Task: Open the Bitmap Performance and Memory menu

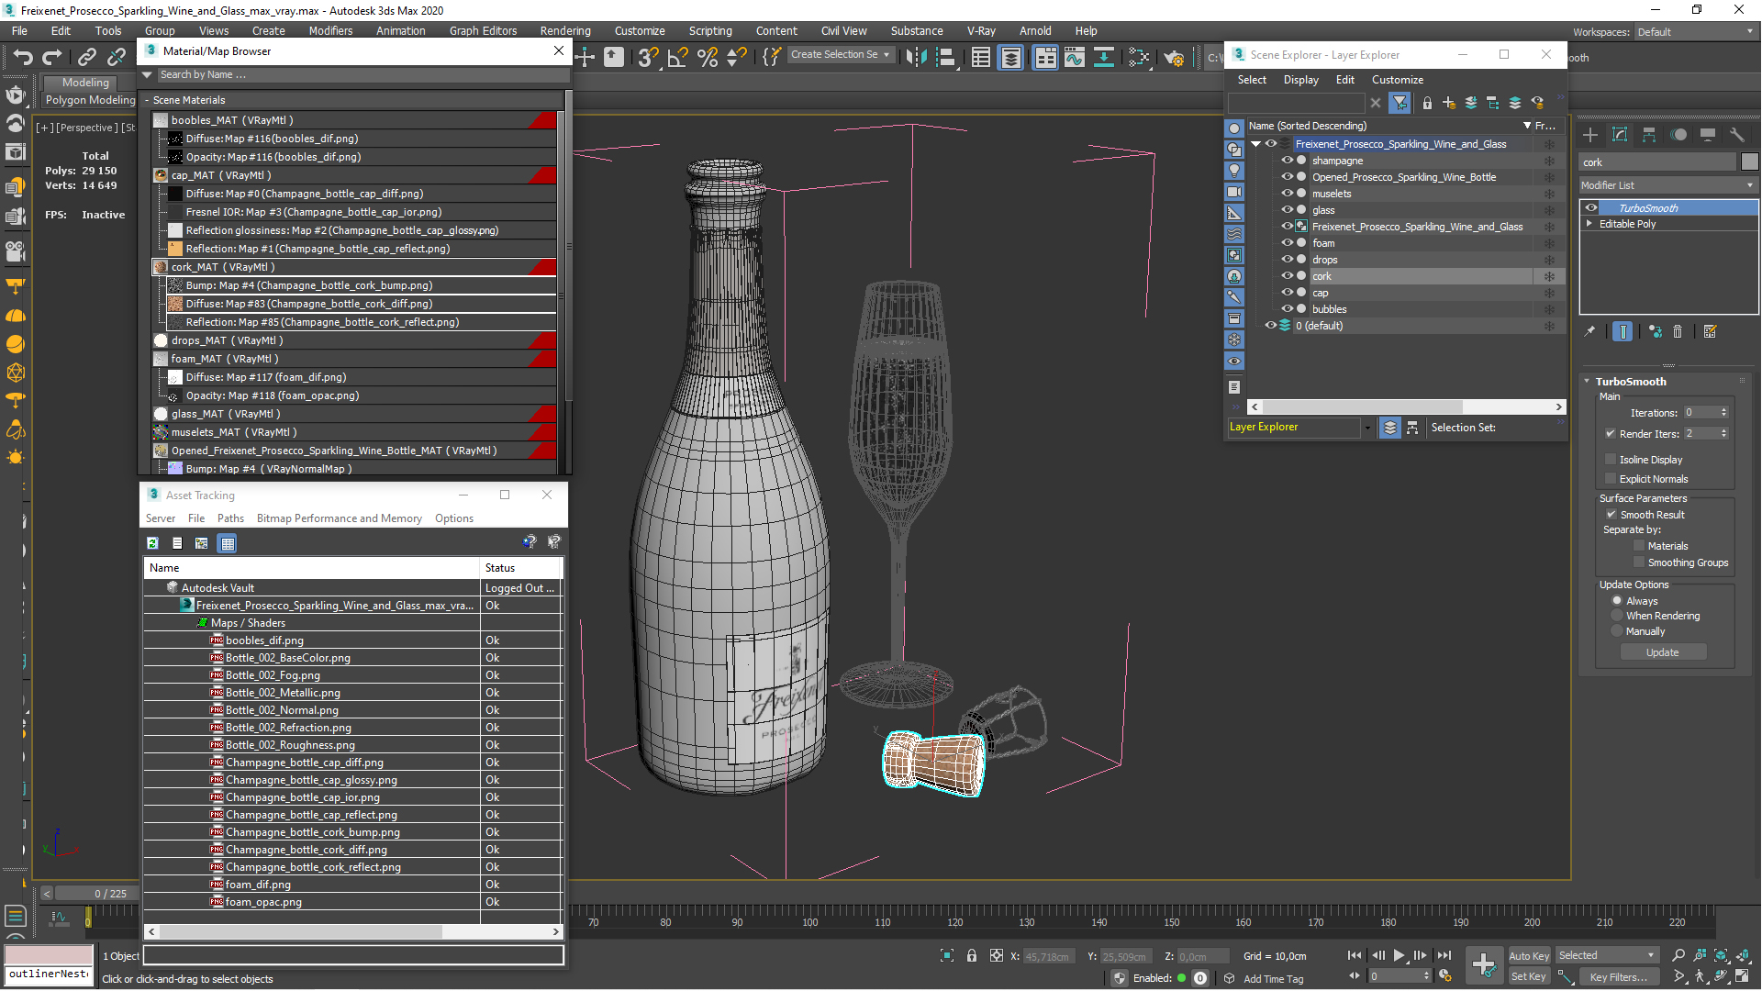Action: click(x=340, y=518)
